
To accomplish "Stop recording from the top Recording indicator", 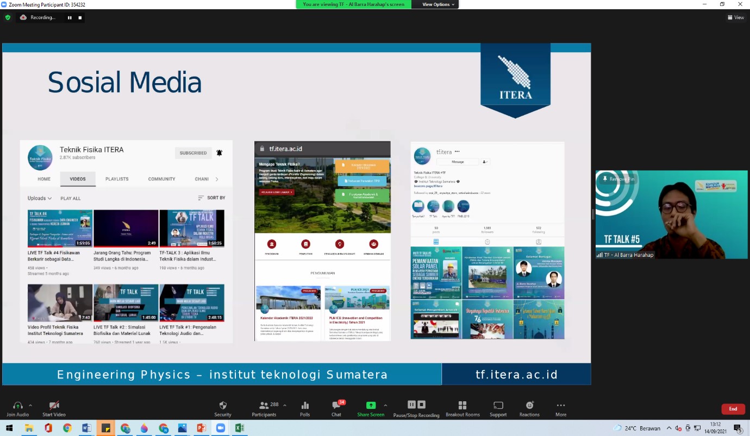I will click(80, 17).
